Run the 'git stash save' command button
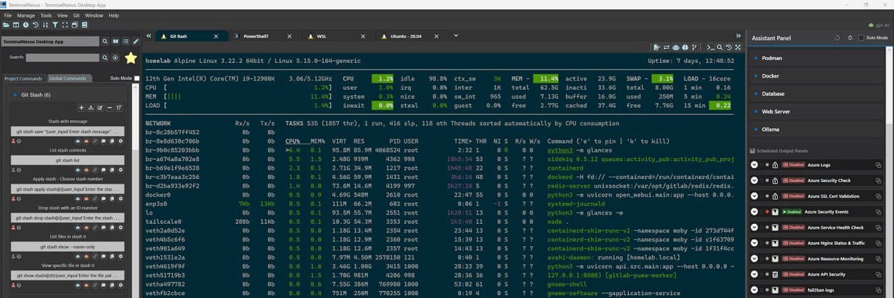This screenshot has width=894, height=298. click(68, 131)
